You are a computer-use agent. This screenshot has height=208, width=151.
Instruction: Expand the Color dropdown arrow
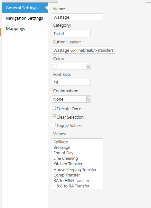click(88, 66)
